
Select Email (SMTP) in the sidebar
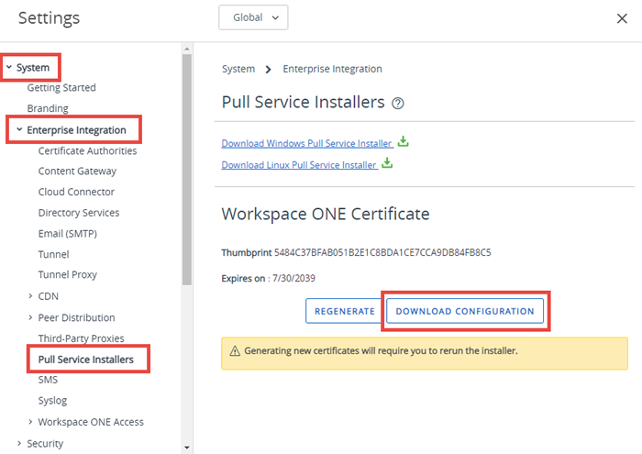point(68,234)
